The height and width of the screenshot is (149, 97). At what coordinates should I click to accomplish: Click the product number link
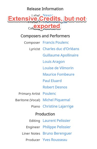pos(55,22)
